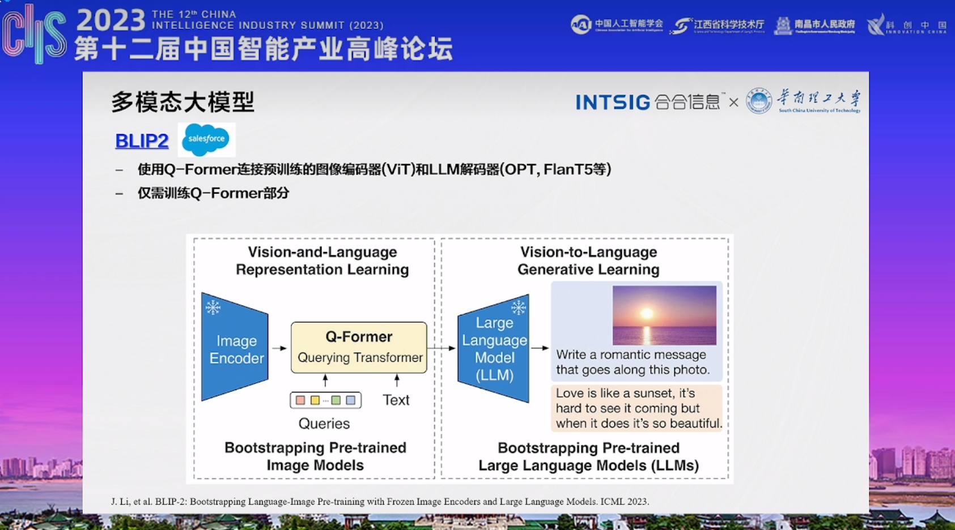
Task: Click 'Vision-to-Language Generative Learning' heading
Action: [588, 260]
